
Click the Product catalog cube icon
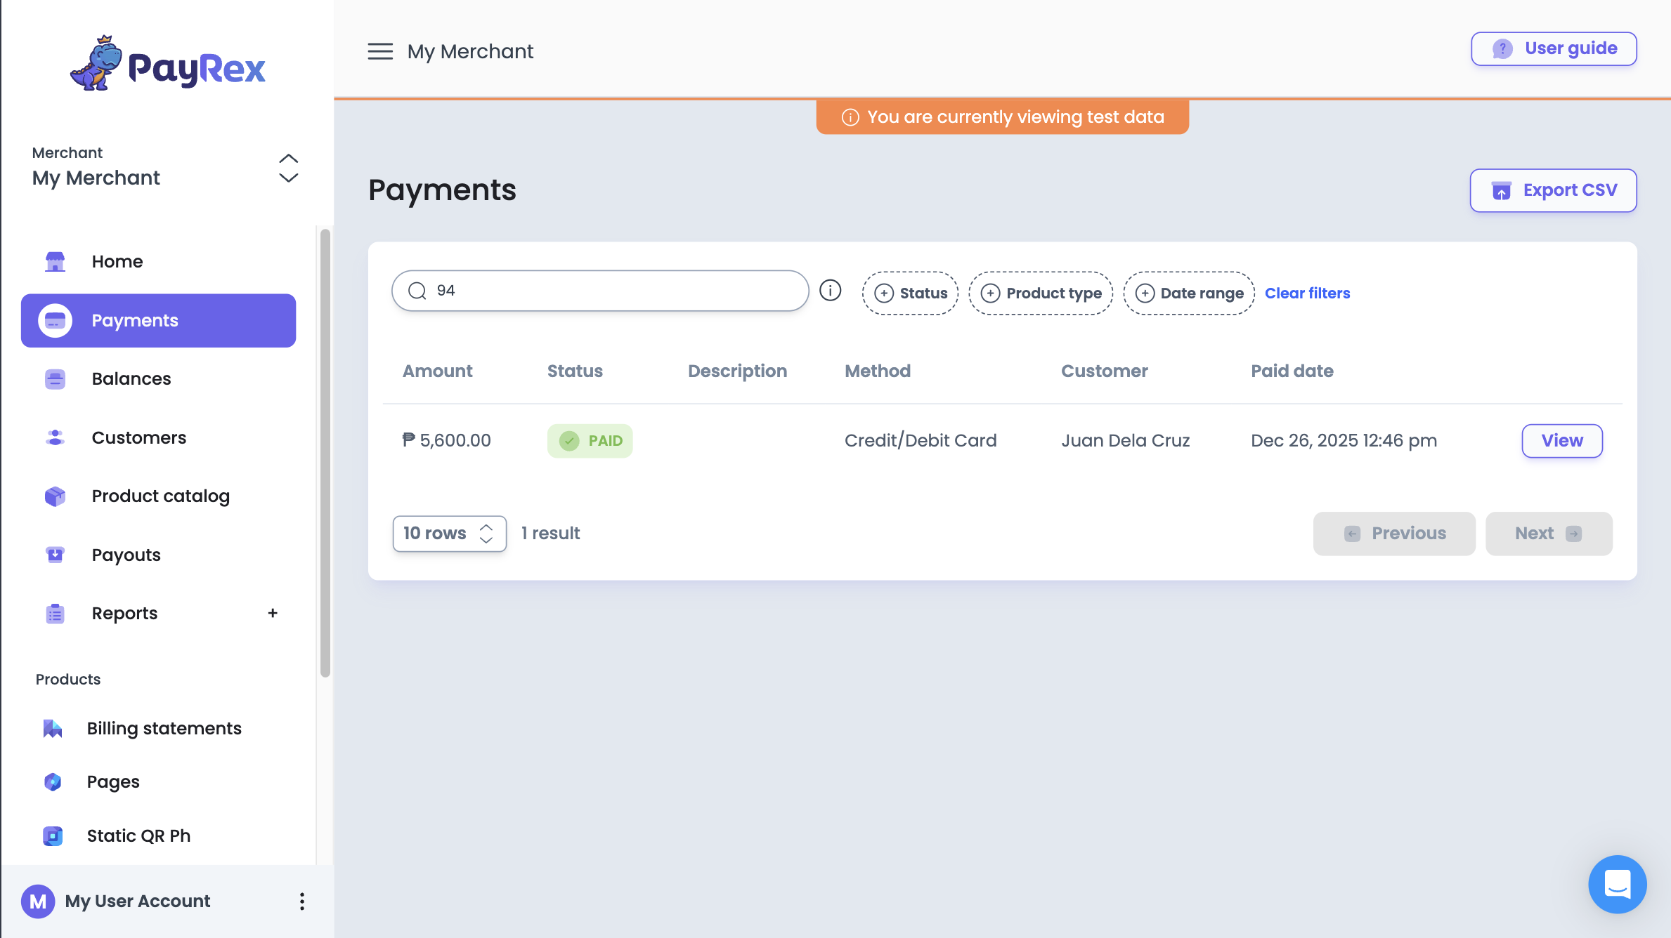pyautogui.click(x=54, y=496)
